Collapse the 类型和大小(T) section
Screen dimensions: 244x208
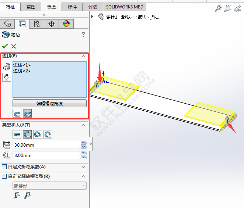click(x=83, y=125)
